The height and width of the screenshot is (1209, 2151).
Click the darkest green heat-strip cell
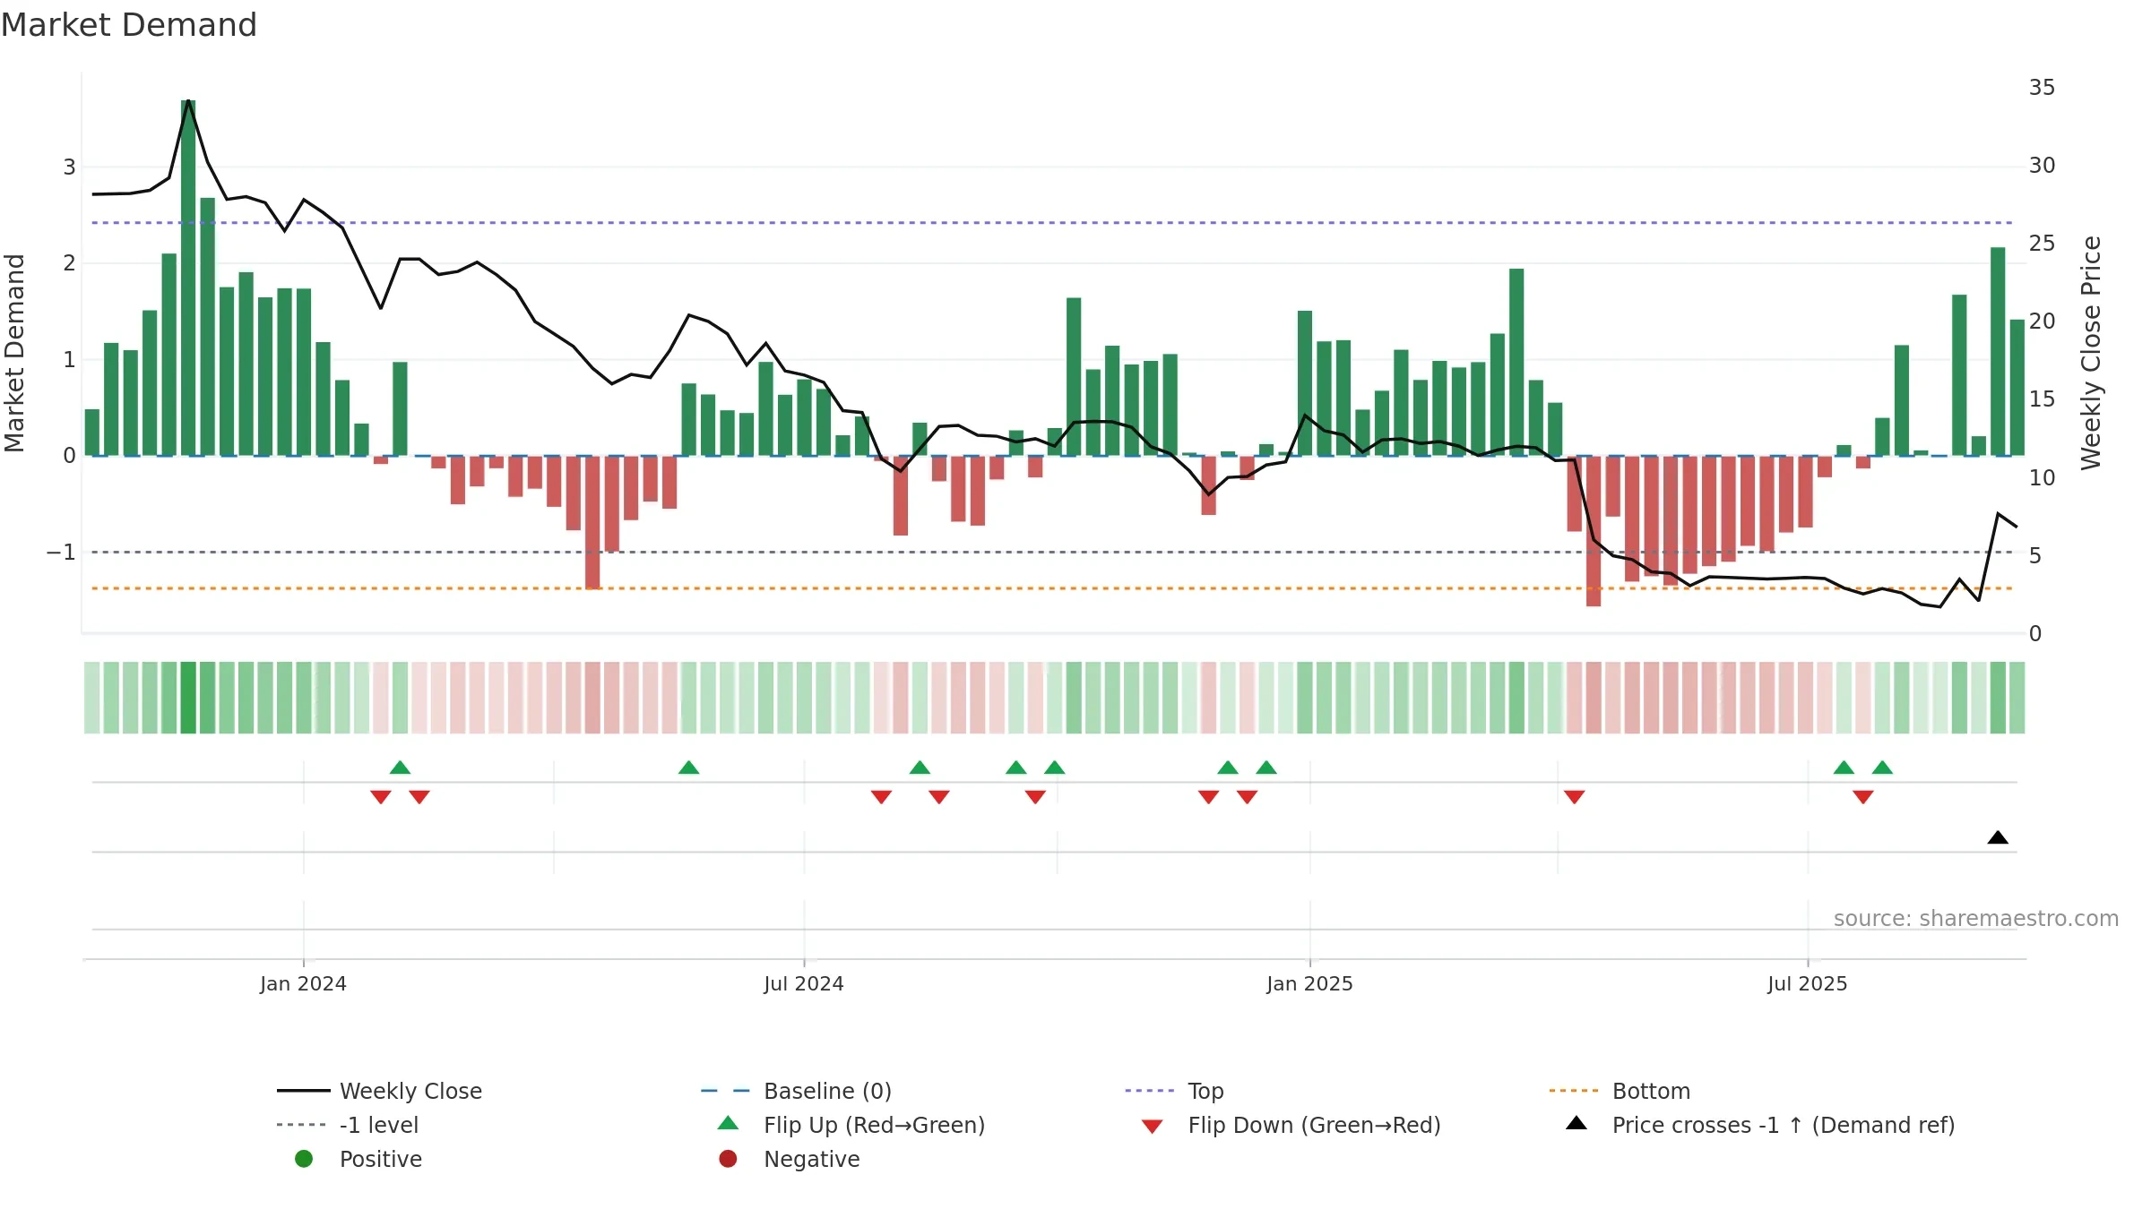188,698
